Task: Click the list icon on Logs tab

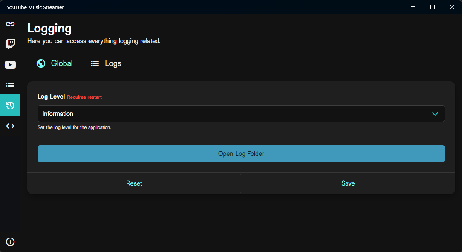Action: click(95, 63)
